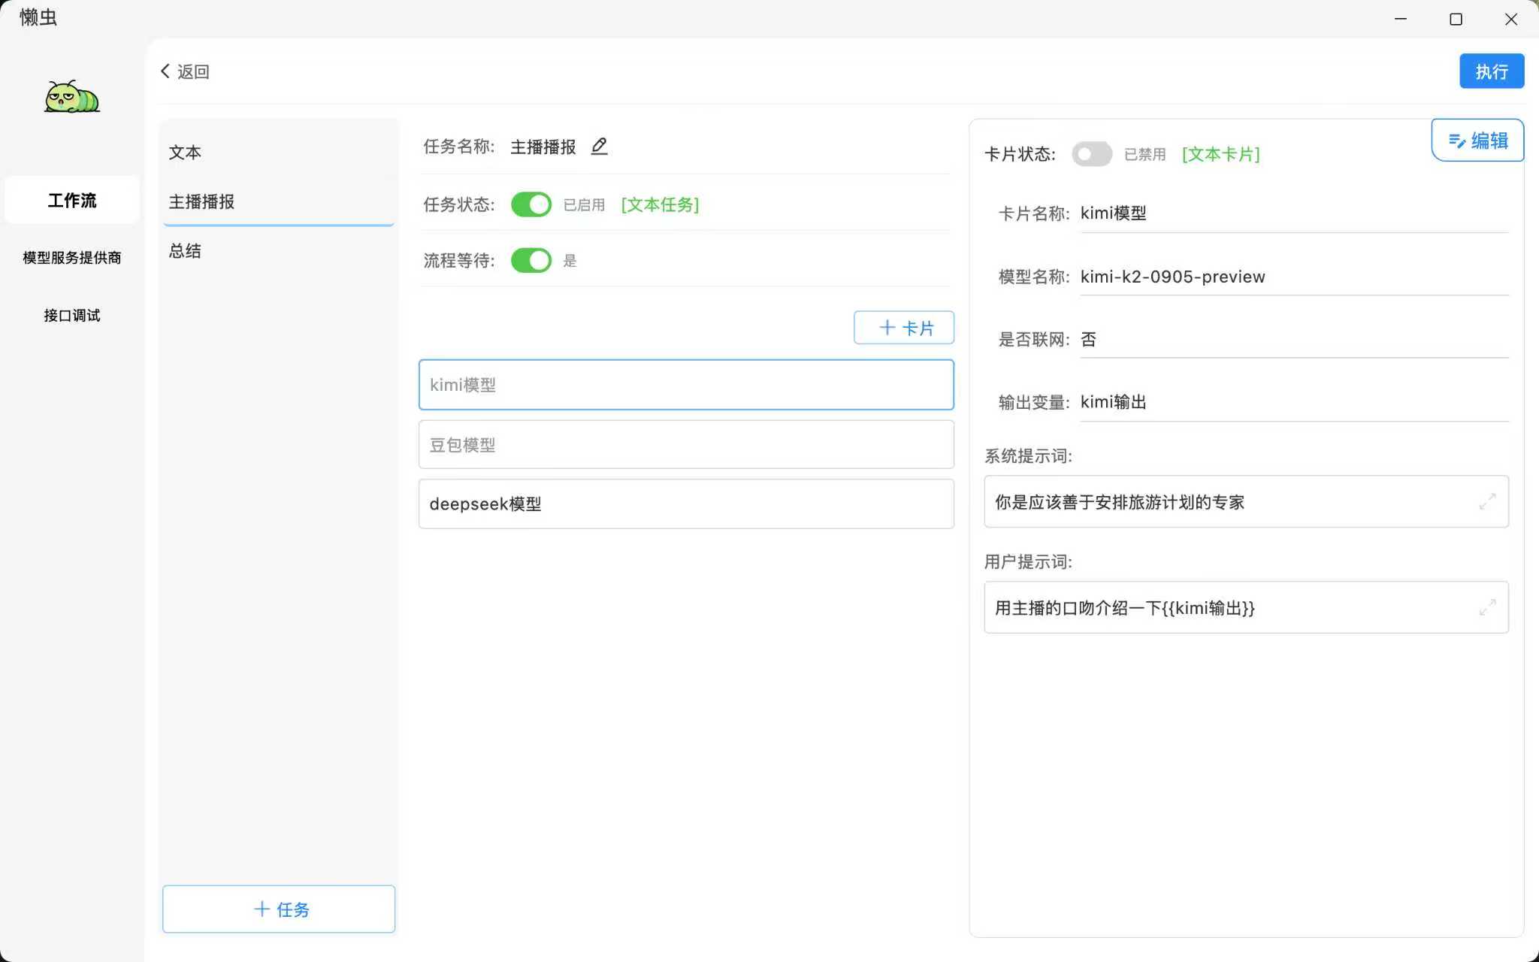Click the blue 执行 button
This screenshot has width=1539, height=962.
tap(1490, 71)
